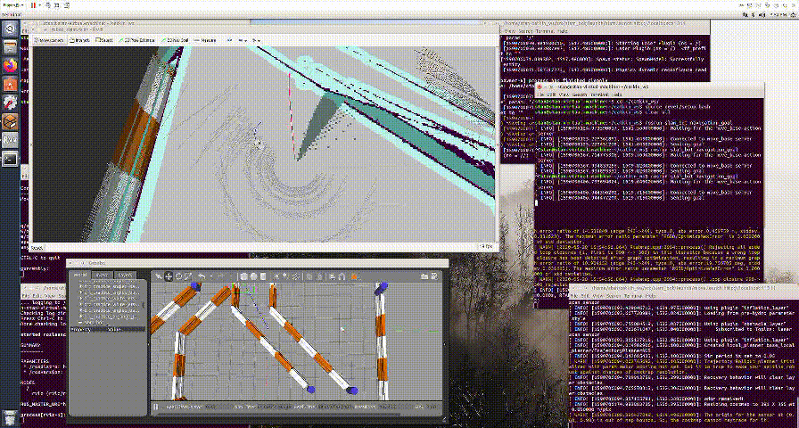Select the Translate mode in Gazebo toolbar

pos(169,276)
